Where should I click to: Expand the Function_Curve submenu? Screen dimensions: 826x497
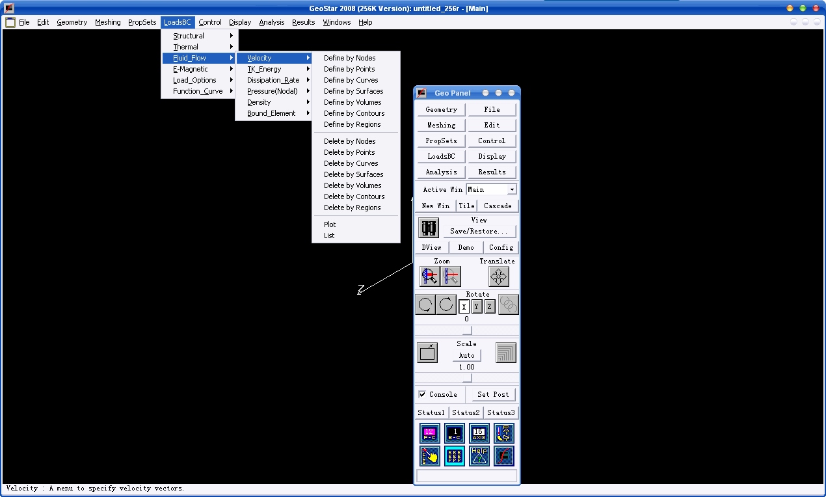click(x=200, y=91)
